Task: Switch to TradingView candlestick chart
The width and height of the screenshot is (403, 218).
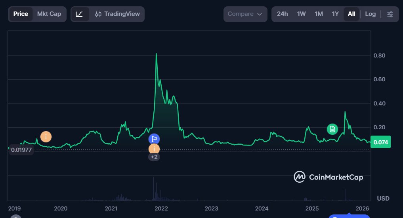Action: pos(118,14)
